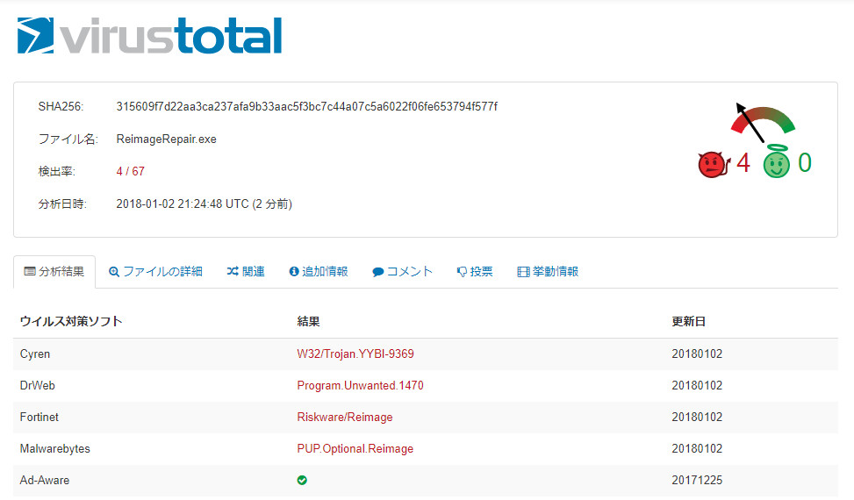The height and width of the screenshot is (500, 854).
Task: Click the Riskware/Reimage result
Action: click(345, 418)
